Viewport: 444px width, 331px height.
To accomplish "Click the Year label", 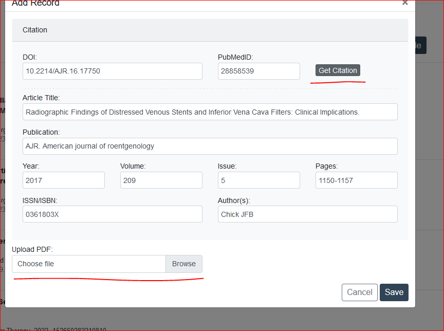I will (31, 166).
